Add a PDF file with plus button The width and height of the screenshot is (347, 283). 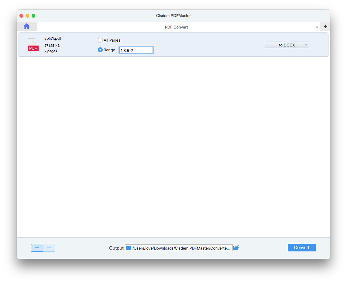pyautogui.click(x=37, y=248)
